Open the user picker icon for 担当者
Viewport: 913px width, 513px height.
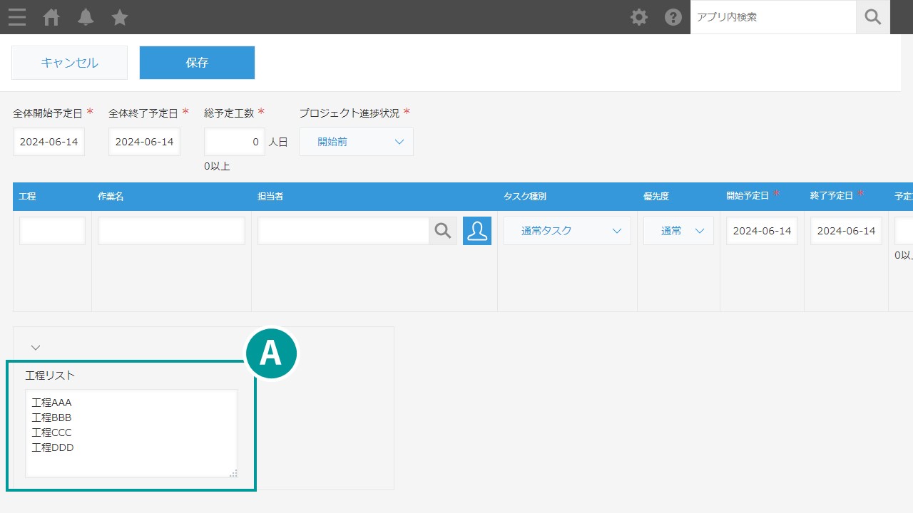pos(477,231)
